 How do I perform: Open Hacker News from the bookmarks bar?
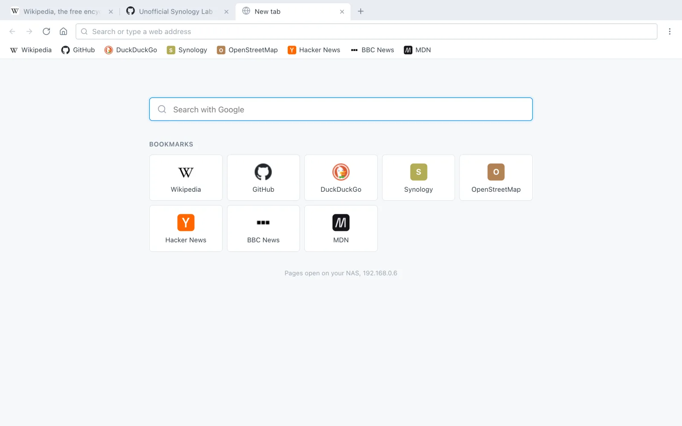(314, 50)
